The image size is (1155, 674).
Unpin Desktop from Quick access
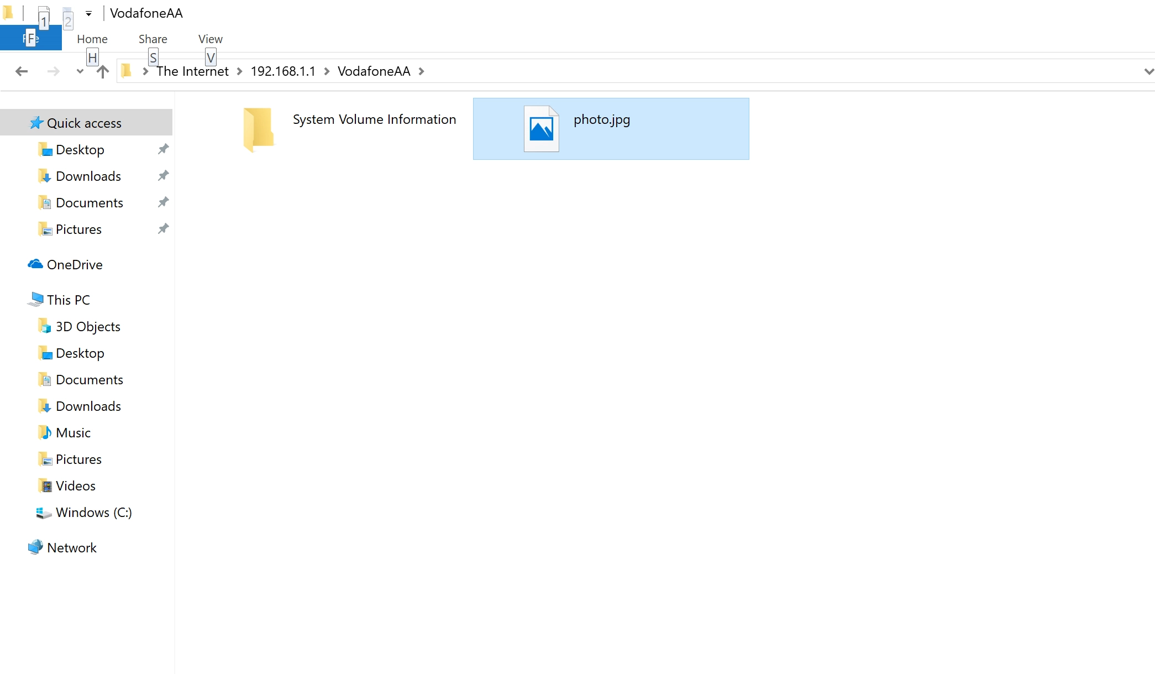[163, 148]
